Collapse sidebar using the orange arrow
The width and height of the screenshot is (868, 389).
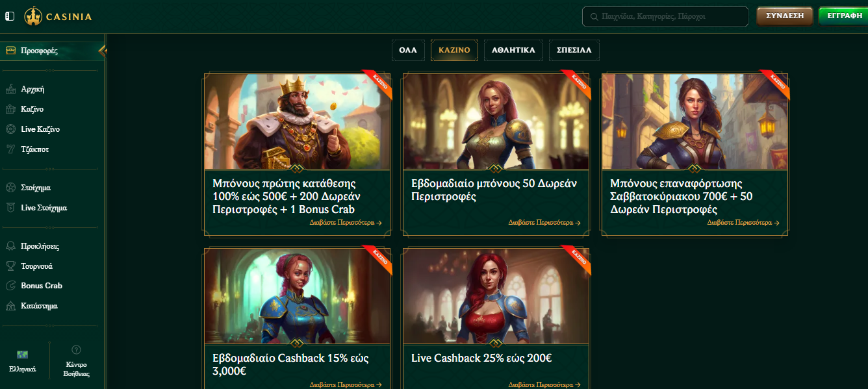click(103, 51)
